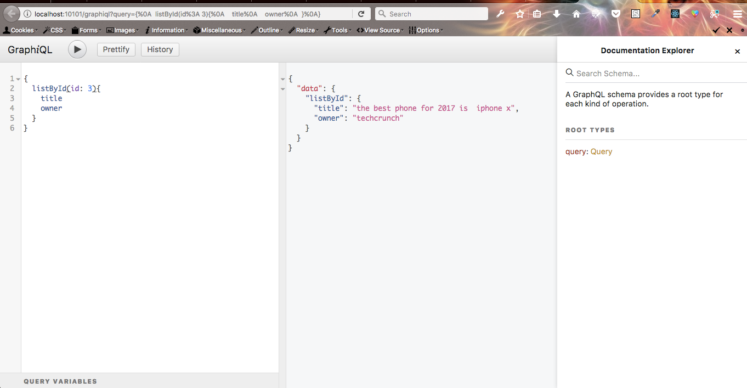Click the wrench icon in the toolbar
The height and width of the screenshot is (388, 747).
[x=500, y=14]
